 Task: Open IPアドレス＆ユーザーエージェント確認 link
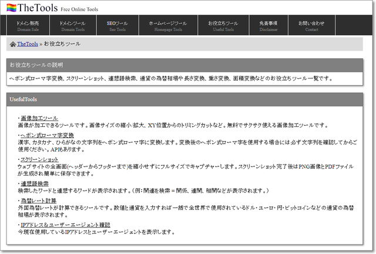click(64, 225)
